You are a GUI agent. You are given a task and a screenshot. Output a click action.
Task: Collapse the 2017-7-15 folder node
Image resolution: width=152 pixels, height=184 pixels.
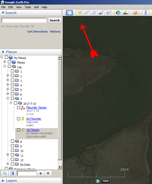click(11, 103)
